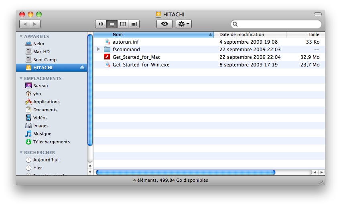Switch to icon view

101,24
